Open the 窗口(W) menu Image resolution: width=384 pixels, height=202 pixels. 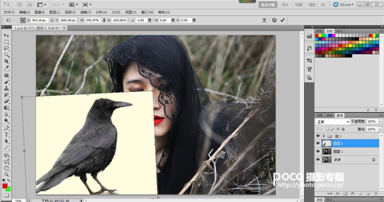point(147,12)
